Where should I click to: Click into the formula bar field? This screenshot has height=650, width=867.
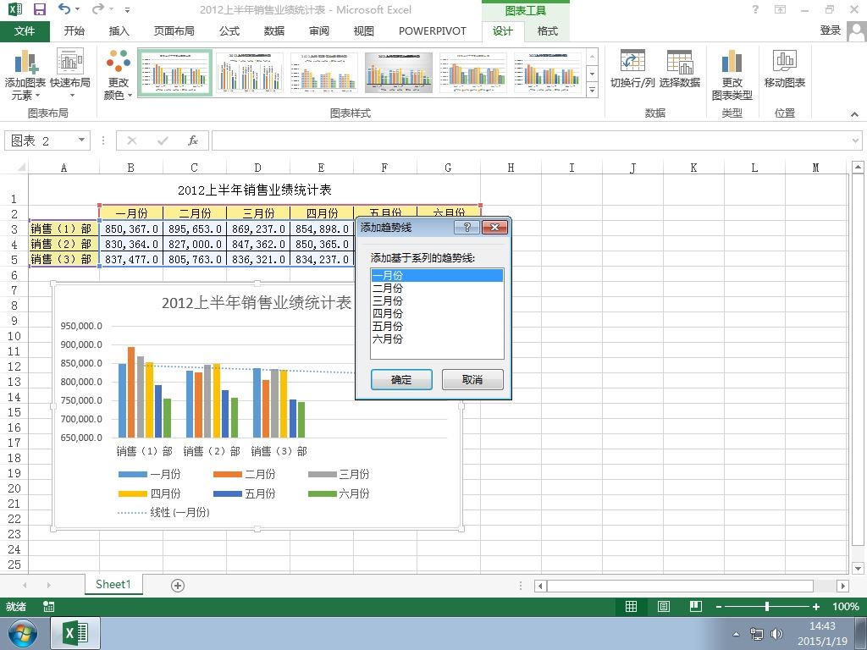click(531, 140)
